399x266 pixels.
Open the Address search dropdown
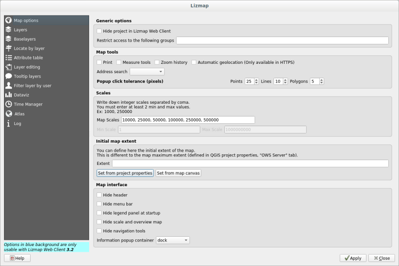click(147, 71)
